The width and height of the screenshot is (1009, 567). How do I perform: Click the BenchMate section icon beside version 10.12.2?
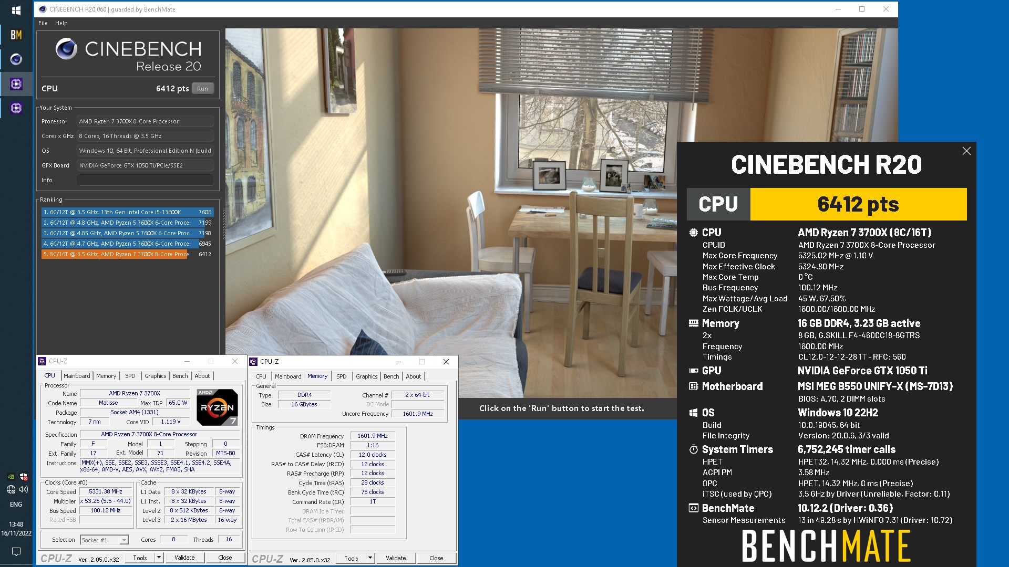[694, 508]
